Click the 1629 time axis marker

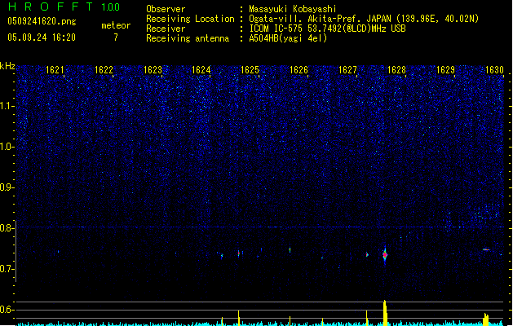445,70
